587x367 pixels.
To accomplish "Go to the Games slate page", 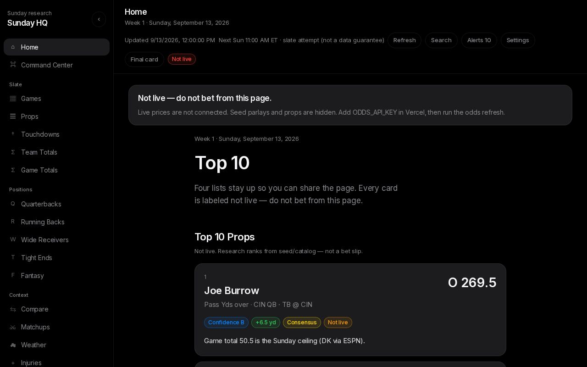I will point(56,99).
